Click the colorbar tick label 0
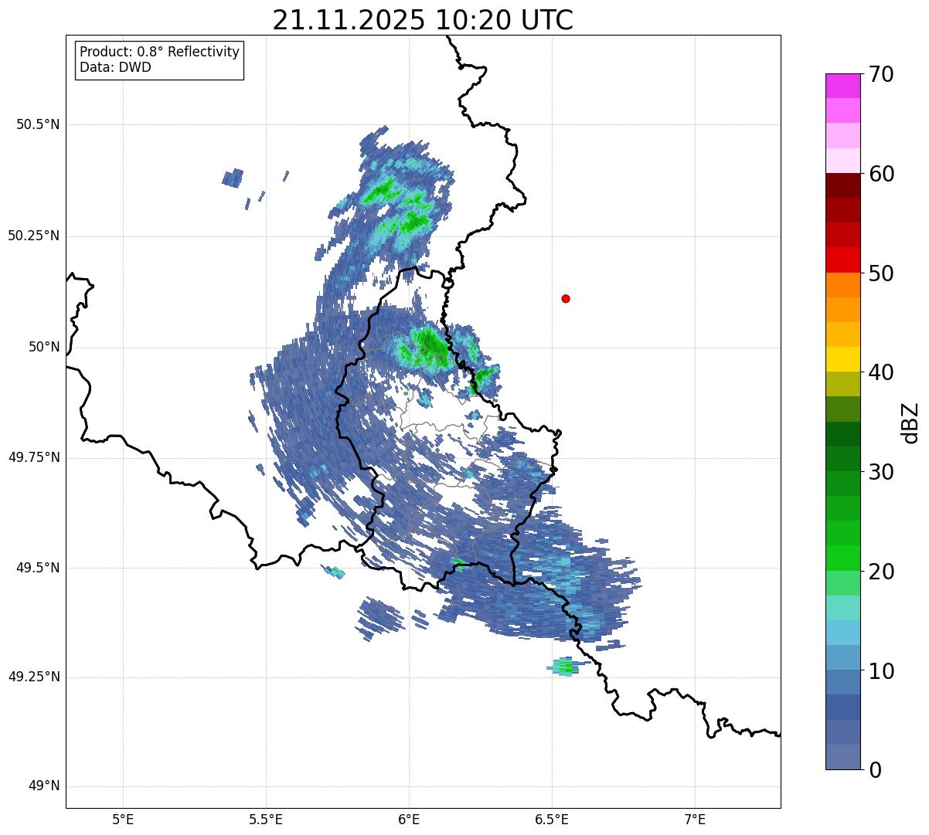929x835 pixels. point(875,770)
